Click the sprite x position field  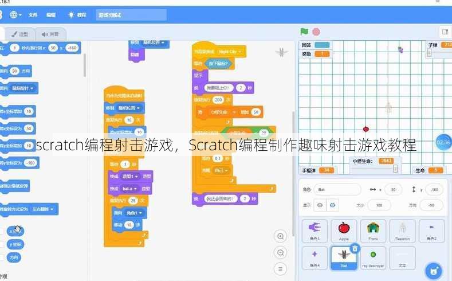(393, 190)
